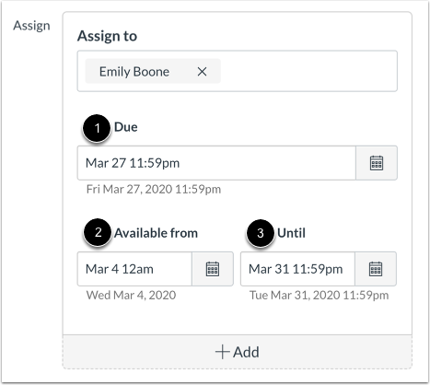Viewport: 430px width, 385px height.
Task: Focus the Available from field Mar 4 12am
Action: coord(134,269)
